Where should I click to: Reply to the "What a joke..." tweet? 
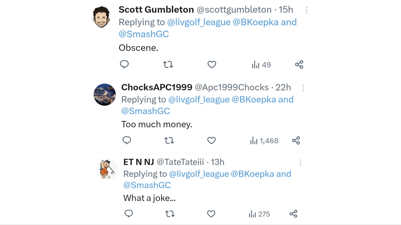coord(129,214)
